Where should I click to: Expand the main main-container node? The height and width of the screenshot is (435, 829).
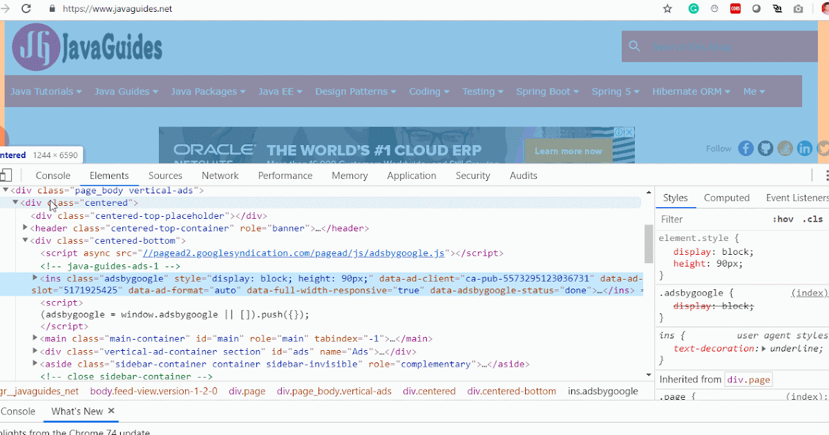click(x=35, y=338)
